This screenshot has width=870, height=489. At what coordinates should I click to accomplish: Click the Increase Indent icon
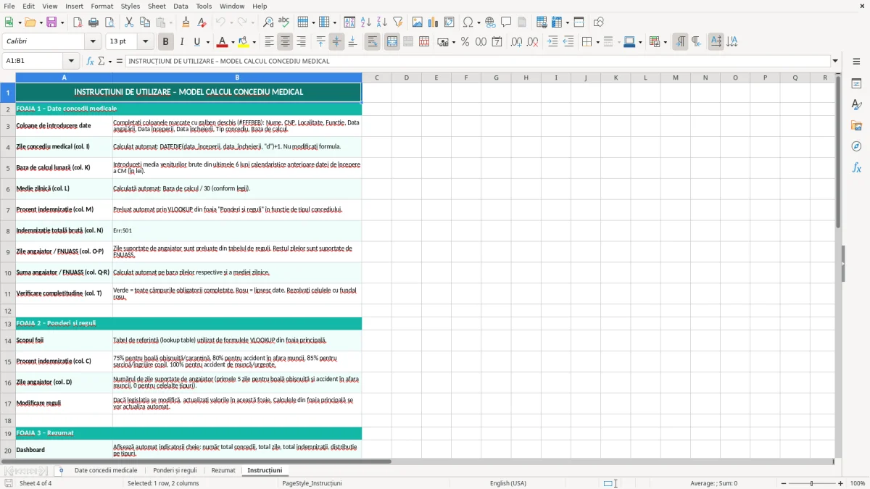(x=552, y=42)
